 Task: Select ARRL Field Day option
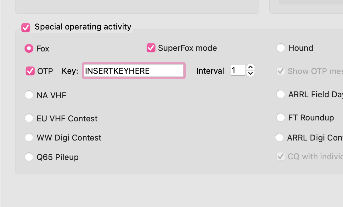tap(281, 94)
